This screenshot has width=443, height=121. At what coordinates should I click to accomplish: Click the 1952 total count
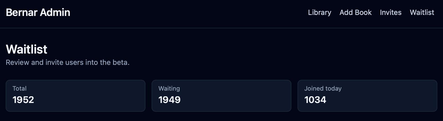pyautogui.click(x=23, y=100)
